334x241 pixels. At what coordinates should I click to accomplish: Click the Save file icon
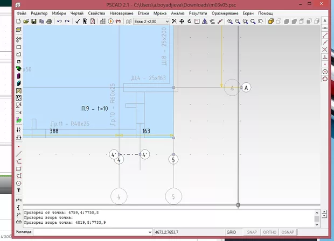33,22
